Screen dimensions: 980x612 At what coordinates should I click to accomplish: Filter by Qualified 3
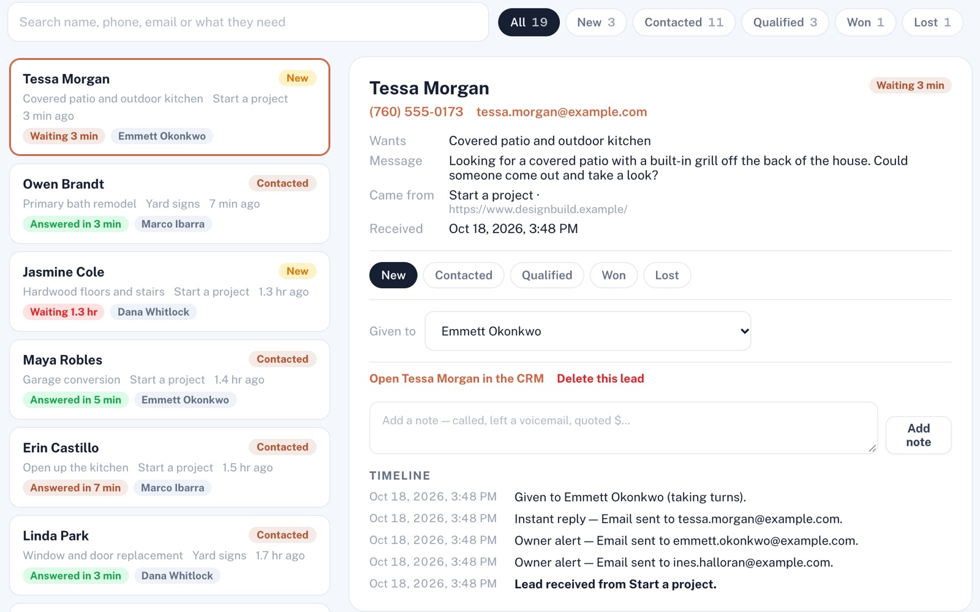785,22
